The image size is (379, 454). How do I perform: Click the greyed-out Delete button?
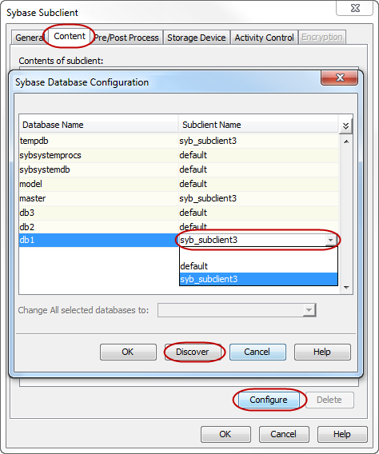pyautogui.click(x=329, y=400)
